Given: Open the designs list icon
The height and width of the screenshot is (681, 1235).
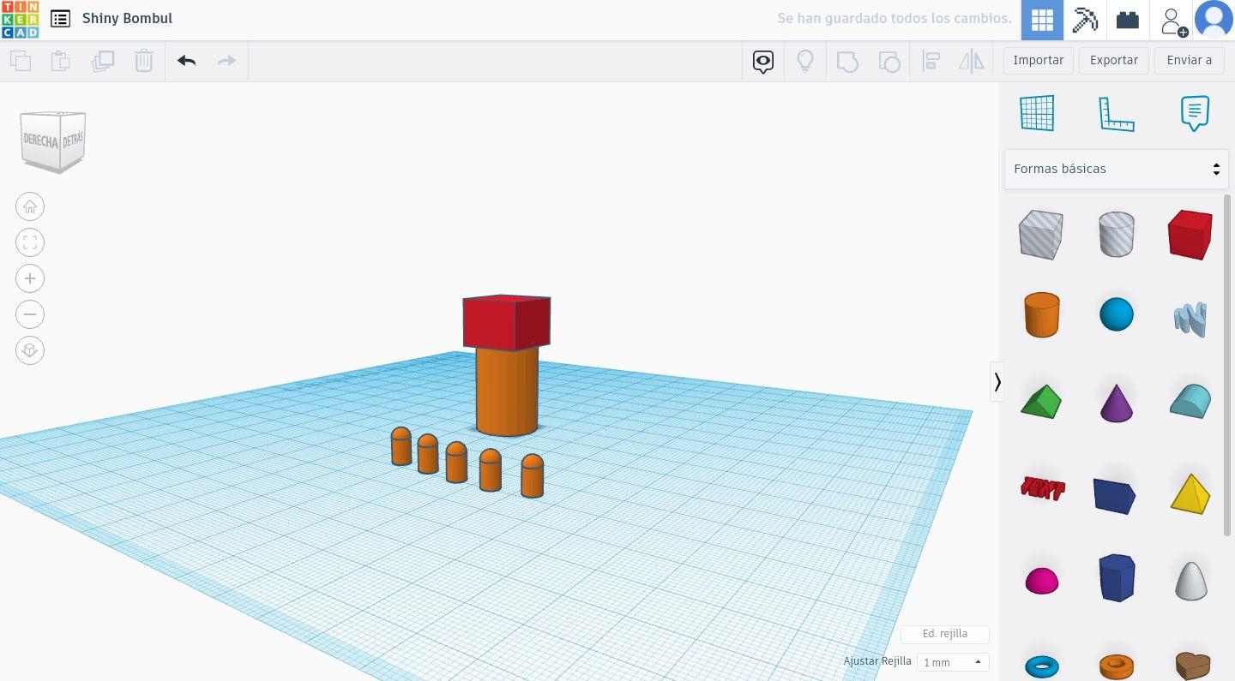Looking at the screenshot, I should [x=60, y=19].
